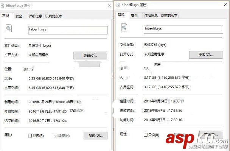
Task: Click the left window title hiberfil.sys 属性
Action: 19,6
